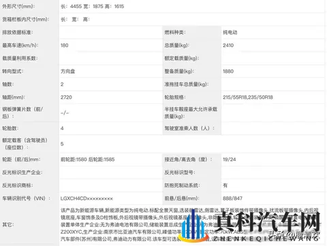The height and width of the screenshot is (246, 327).
Task: Click the 额定载客 label
Action: pyautogui.click(x=25, y=144)
